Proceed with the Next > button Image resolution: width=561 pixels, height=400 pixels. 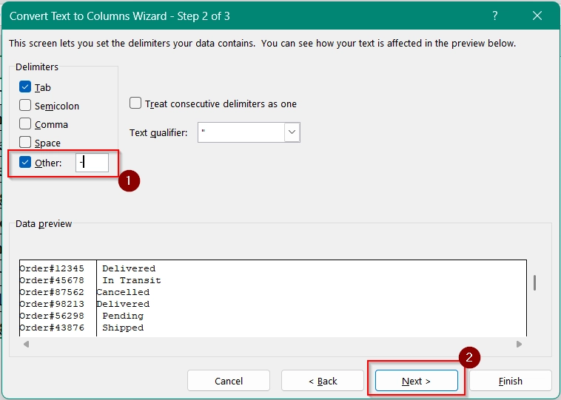[x=416, y=381]
